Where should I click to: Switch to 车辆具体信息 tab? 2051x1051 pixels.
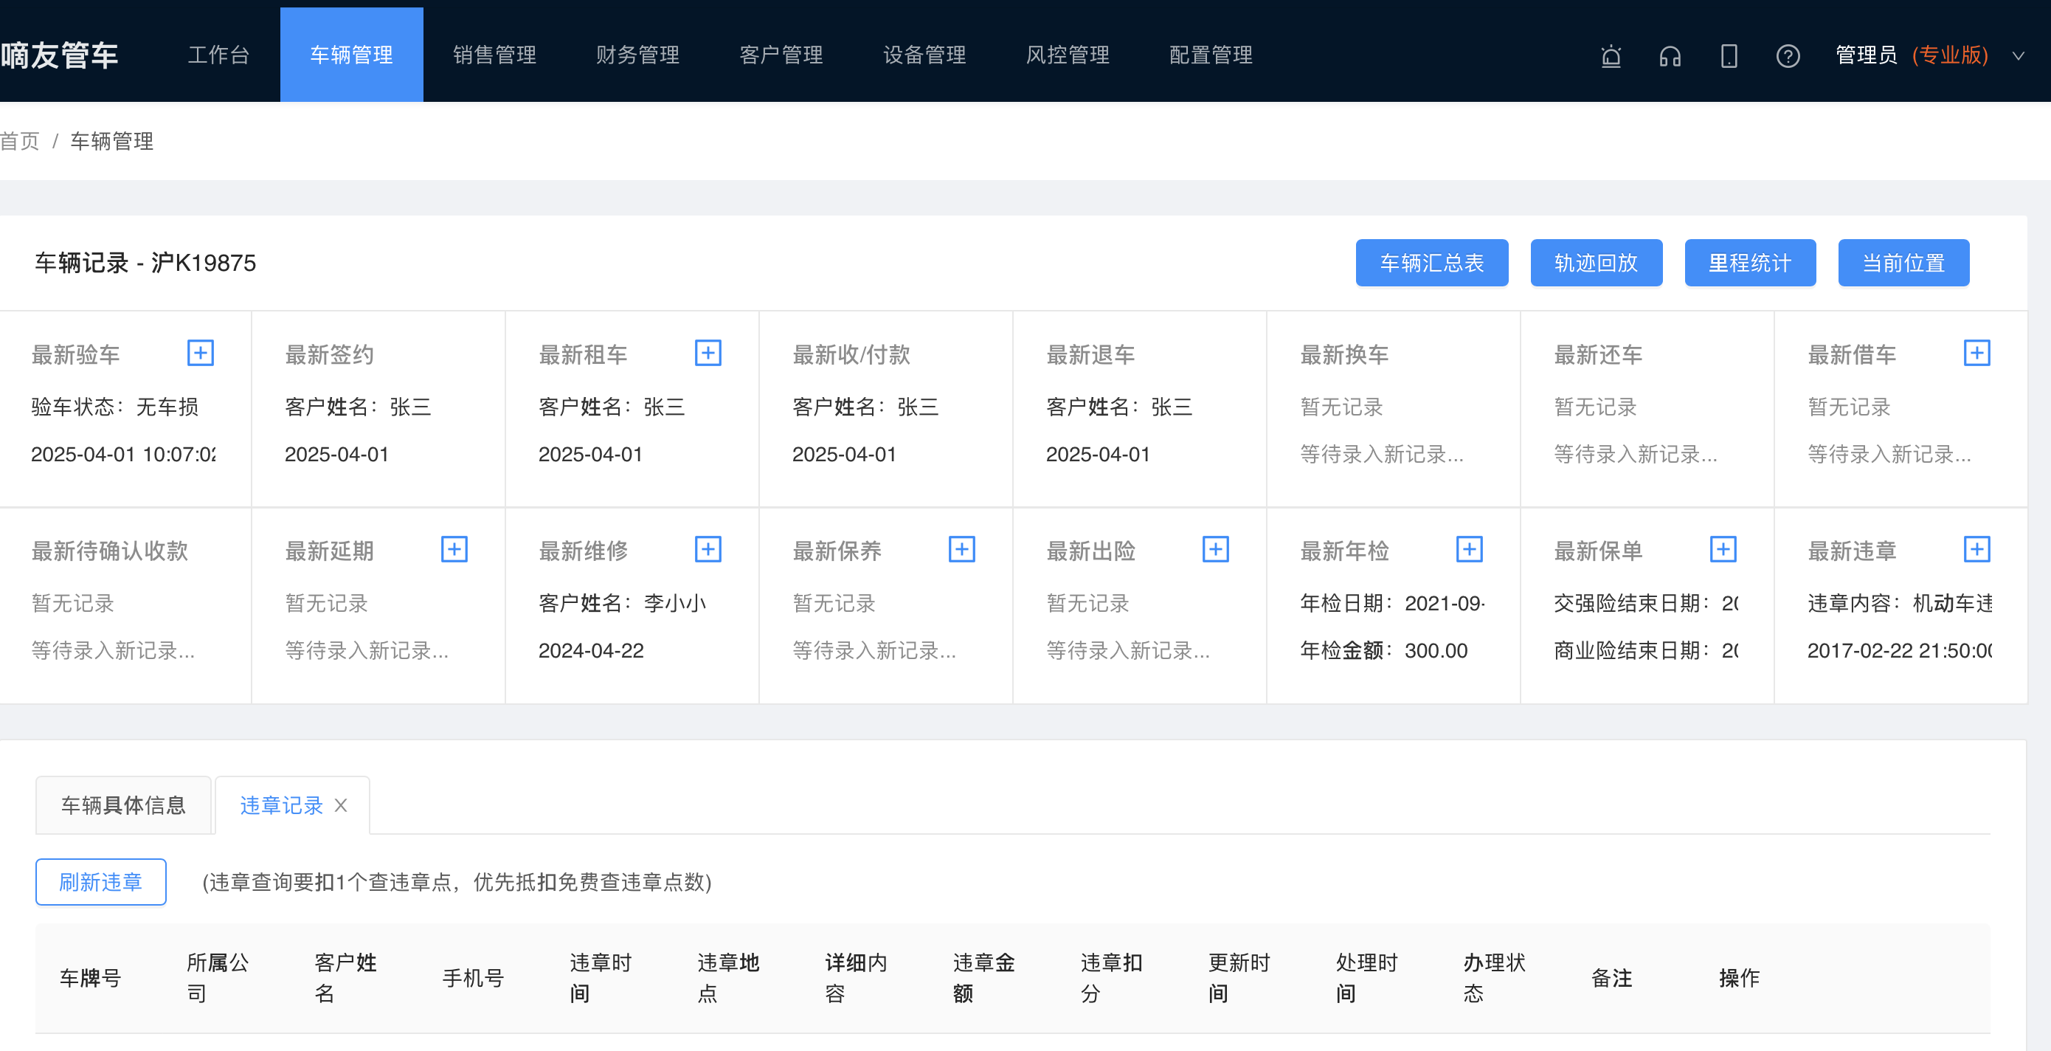tap(123, 805)
